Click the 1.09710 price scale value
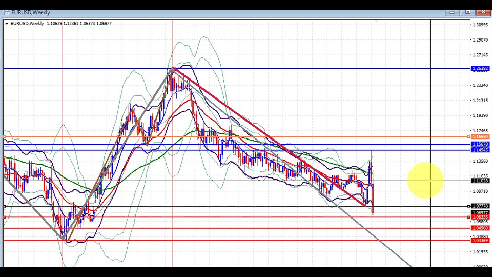 tap(480, 191)
